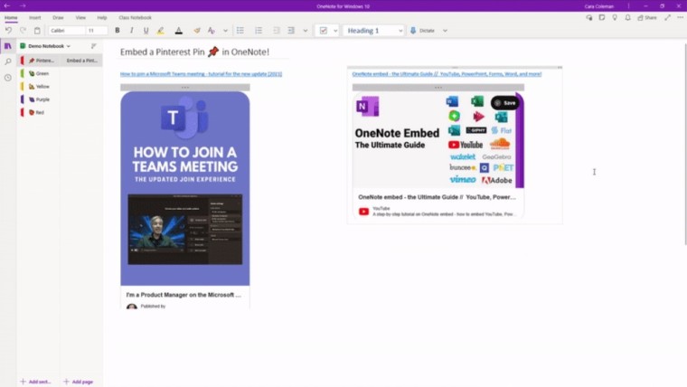Open the Draw tab
This screenshot has height=387, width=687.
pyautogui.click(x=58, y=17)
